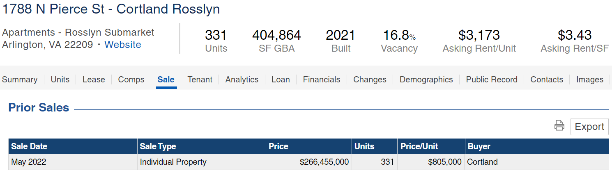
Task: Go to the Public Record tab
Action: 492,80
